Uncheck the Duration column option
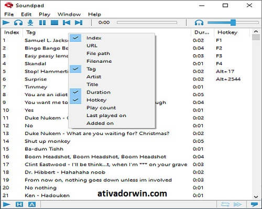 click(x=112, y=92)
